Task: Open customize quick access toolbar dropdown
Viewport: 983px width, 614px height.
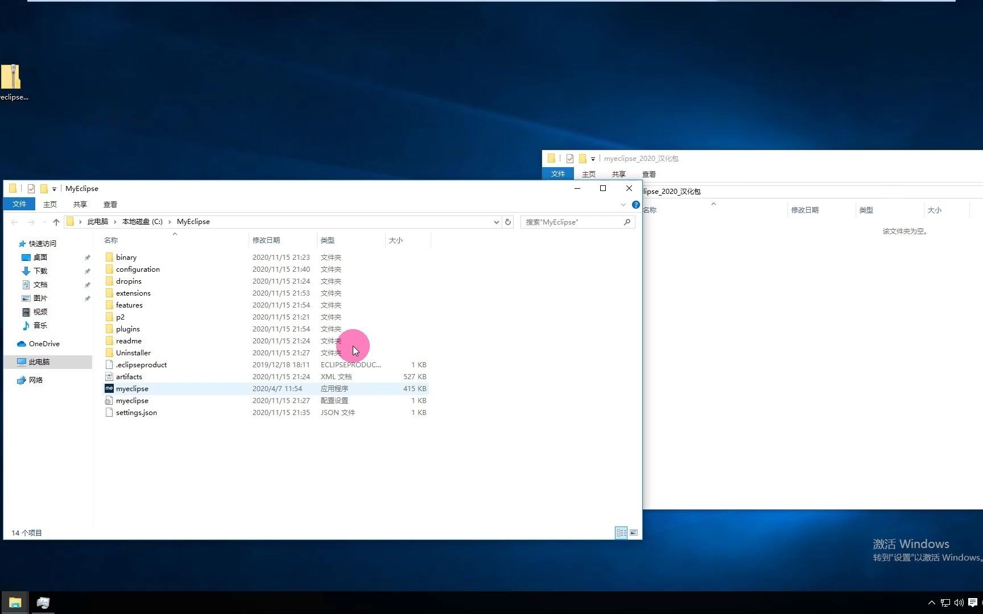Action: coord(54,189)
